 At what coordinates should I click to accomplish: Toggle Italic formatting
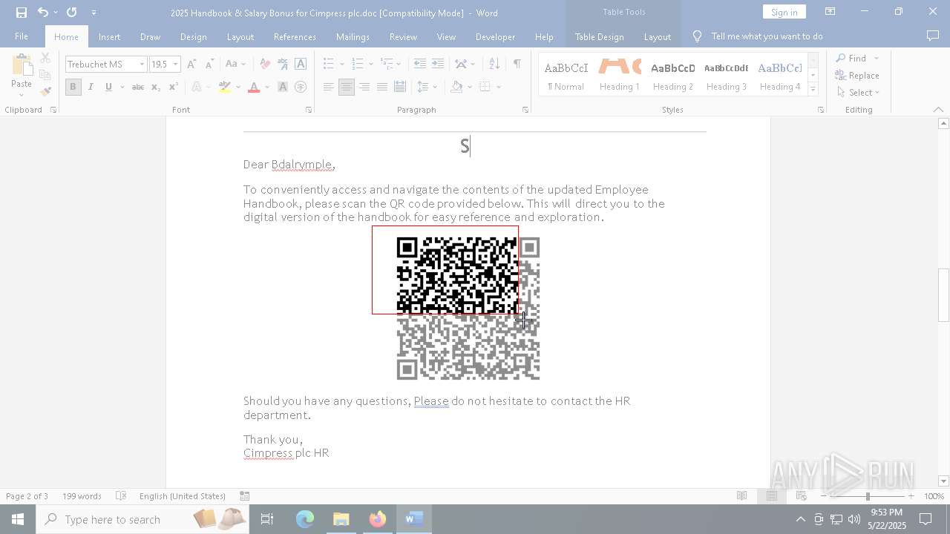91,87
